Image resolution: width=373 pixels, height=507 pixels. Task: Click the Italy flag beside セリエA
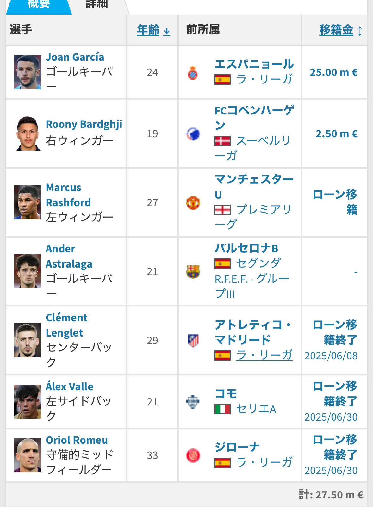222,409
